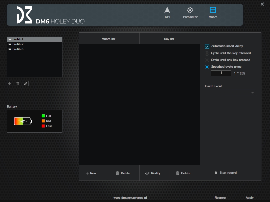Restore default settings

tap(220, 198)
